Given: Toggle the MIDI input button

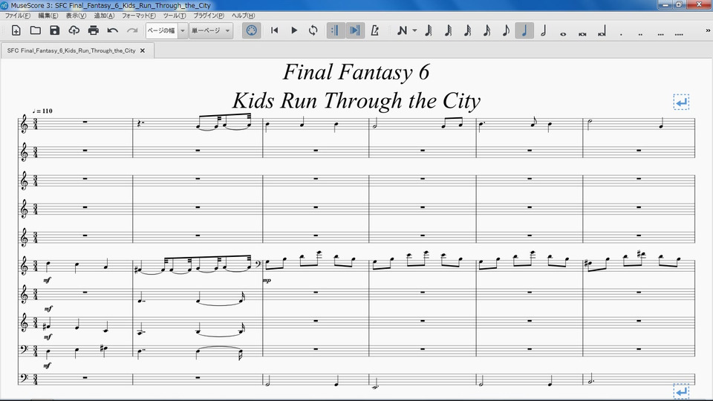Looking at the screenshot, I should tap(251, 30).
